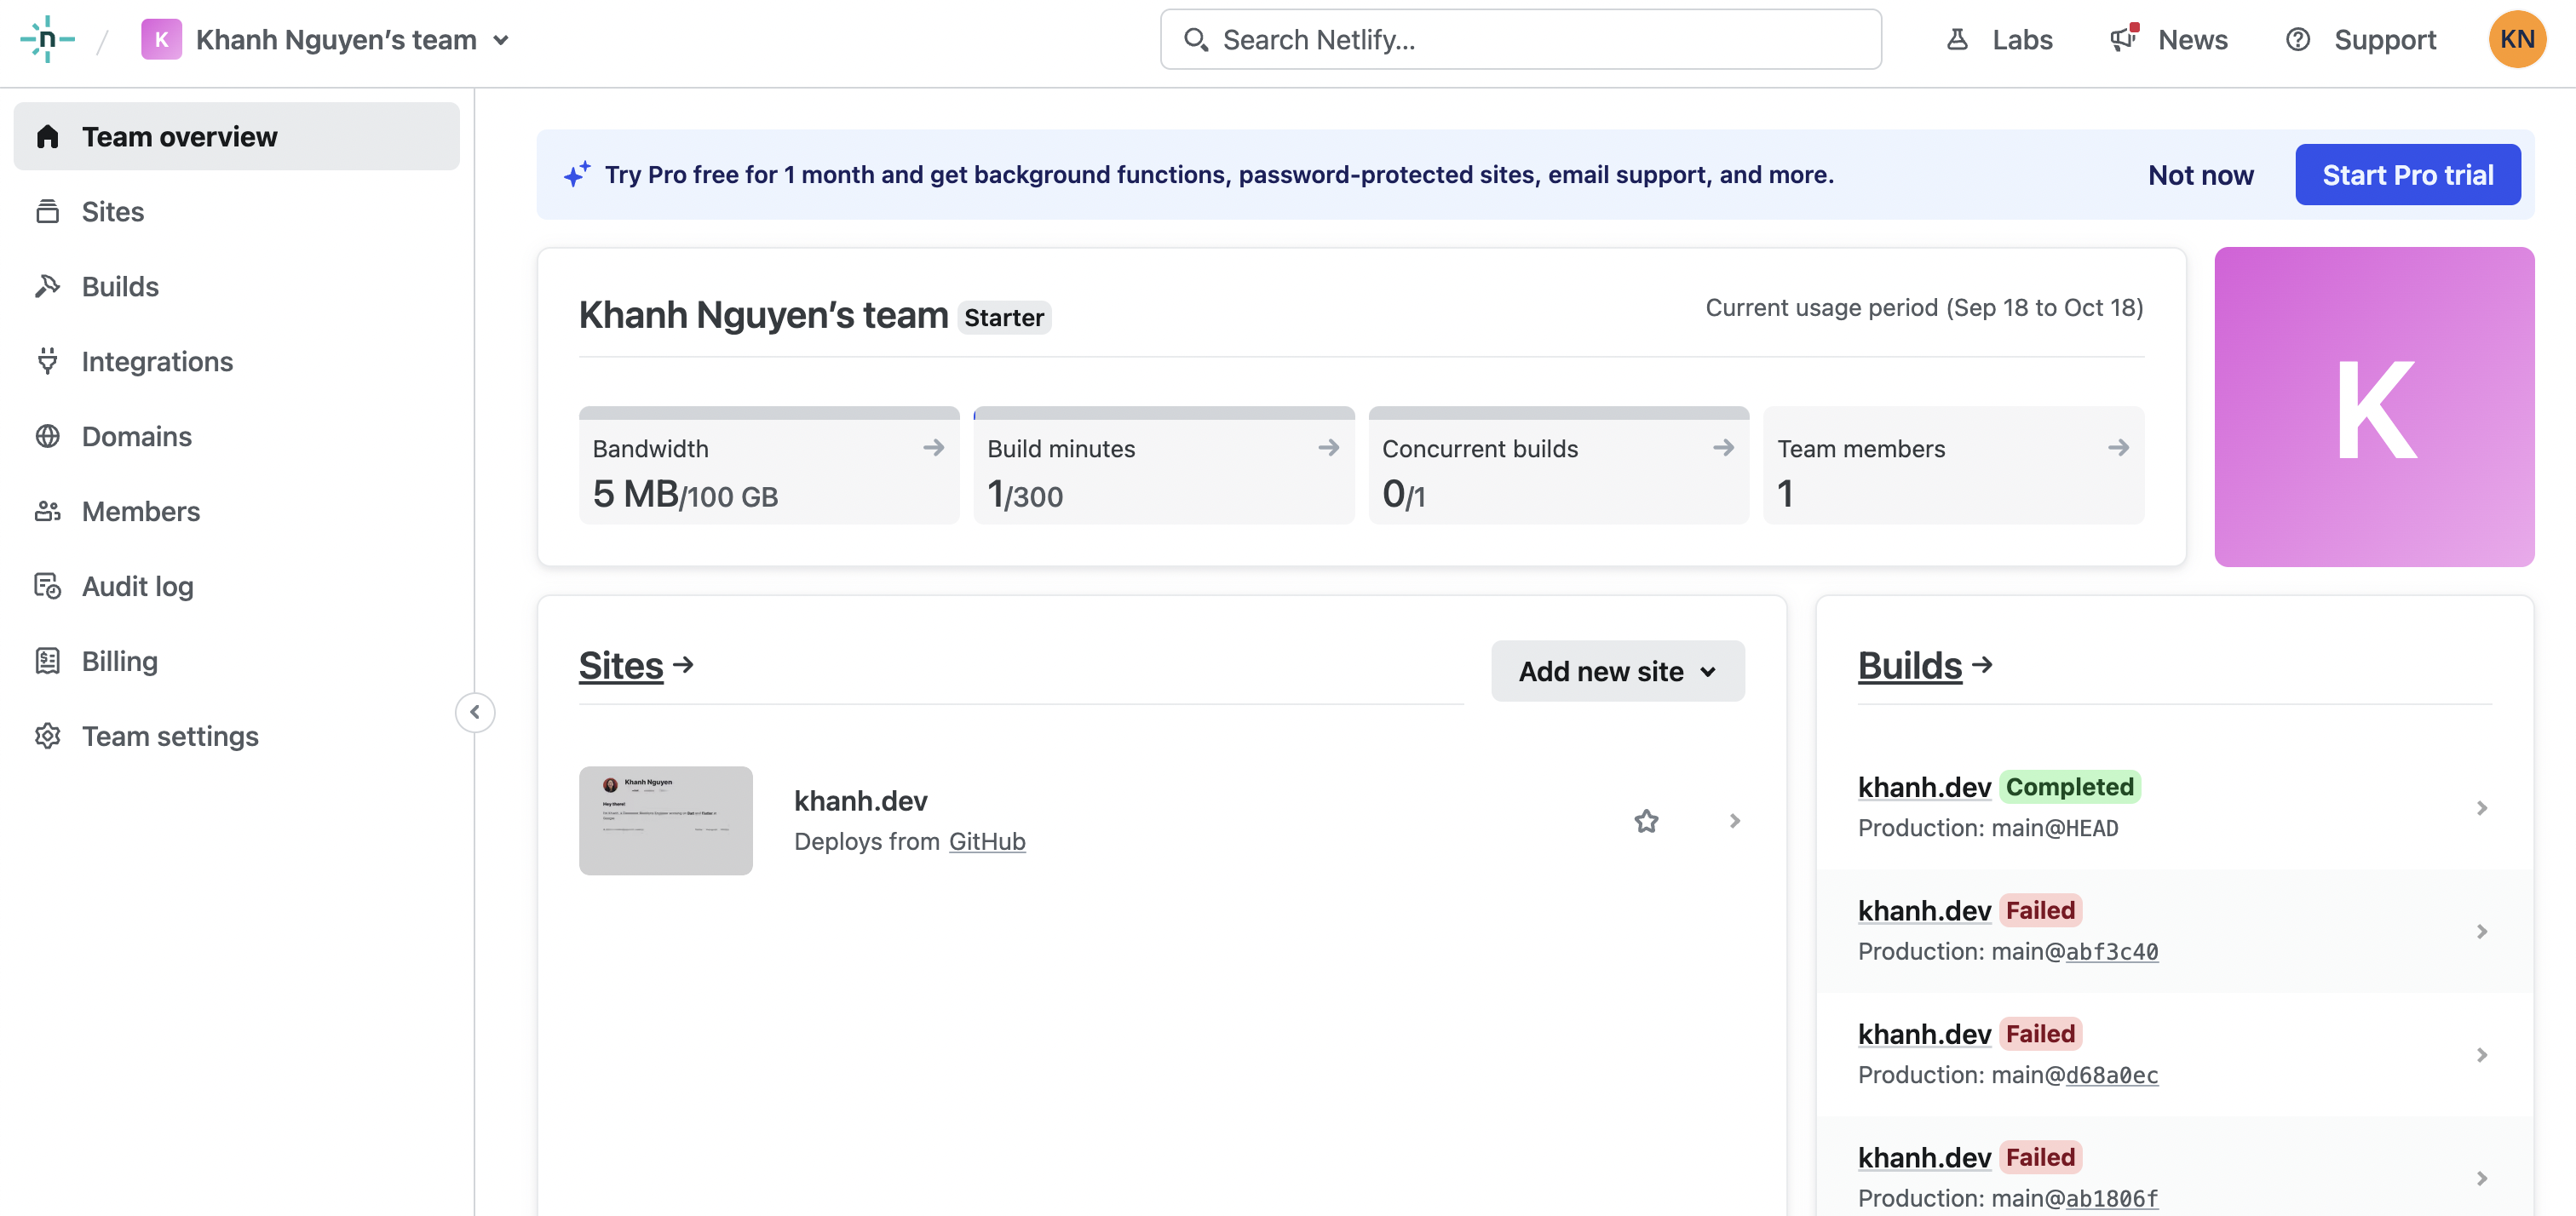Click the Support help circle icon
Screen dimensions: 2576x1216
2298,40
